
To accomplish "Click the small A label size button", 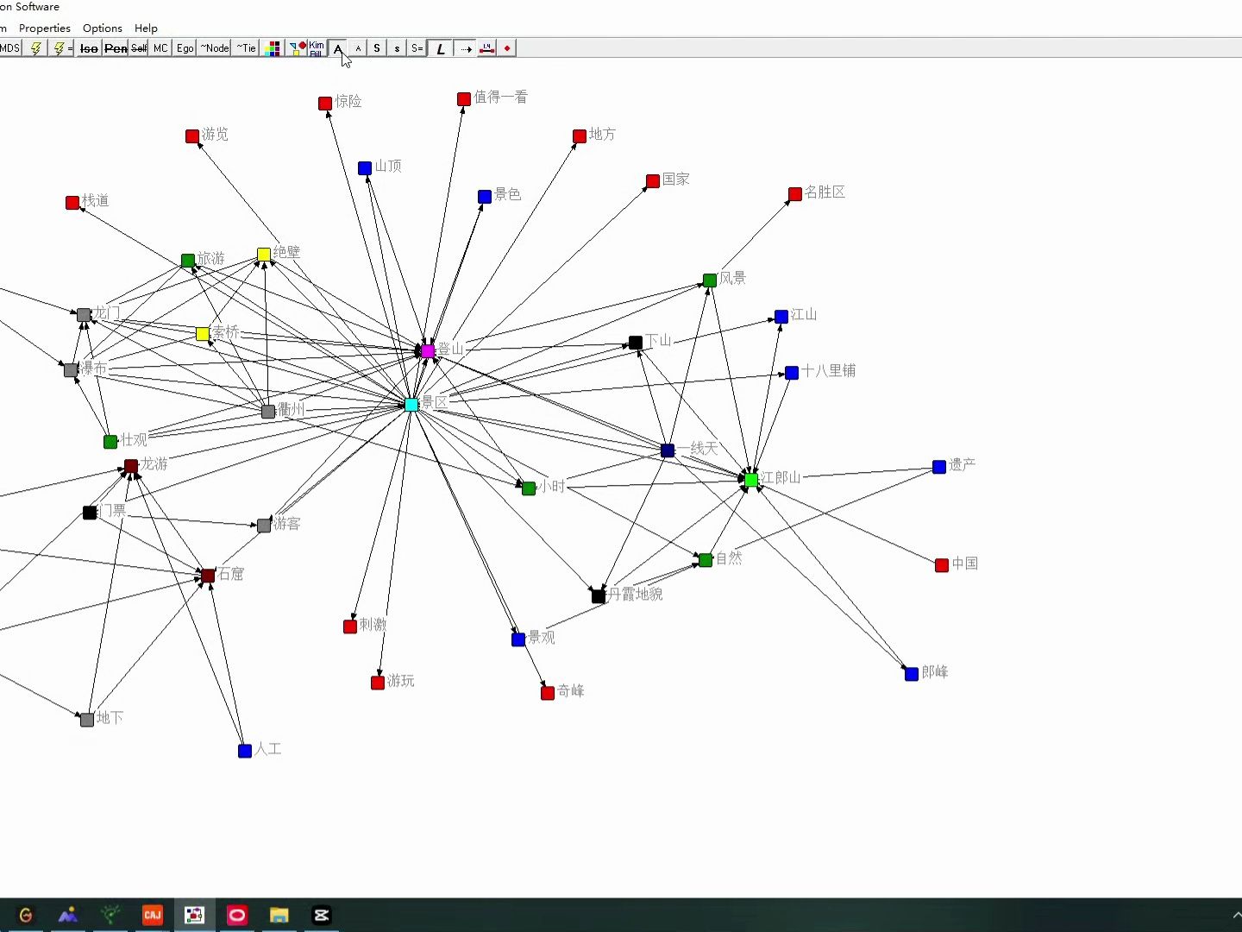I will tap(358, 48).
